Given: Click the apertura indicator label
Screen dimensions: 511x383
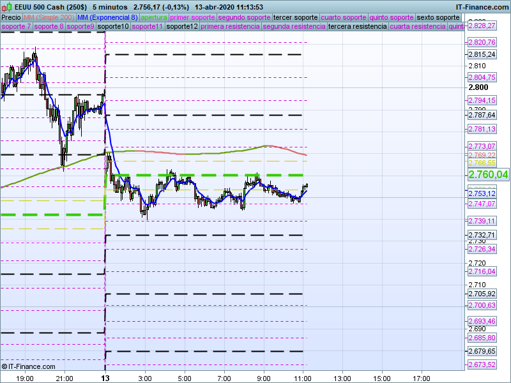Looking at the screenshot, I should tap(155, 17).
